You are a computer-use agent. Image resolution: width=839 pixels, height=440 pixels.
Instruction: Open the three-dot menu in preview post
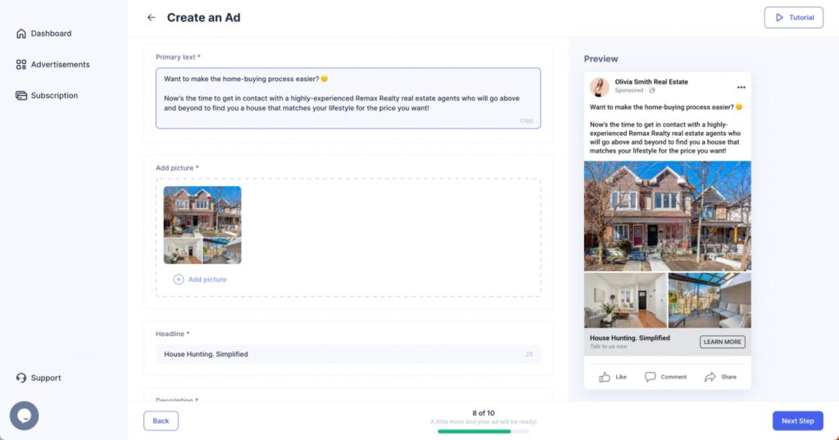(x=741, y=87)
